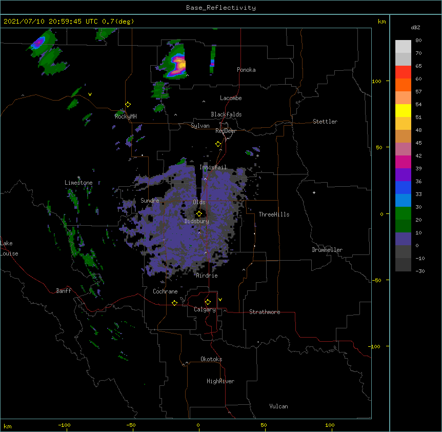This screenshot has height=432, width=442.
Task: Pick the violet 36-39 dBZ legend swatch
Action: pyautogui.click(x=403, y=175)
